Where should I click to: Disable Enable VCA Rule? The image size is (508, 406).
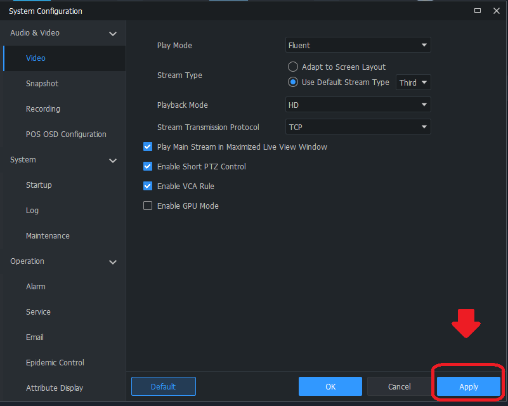point(147,187)
